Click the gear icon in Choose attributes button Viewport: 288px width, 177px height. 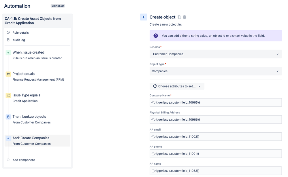point(155,86)
